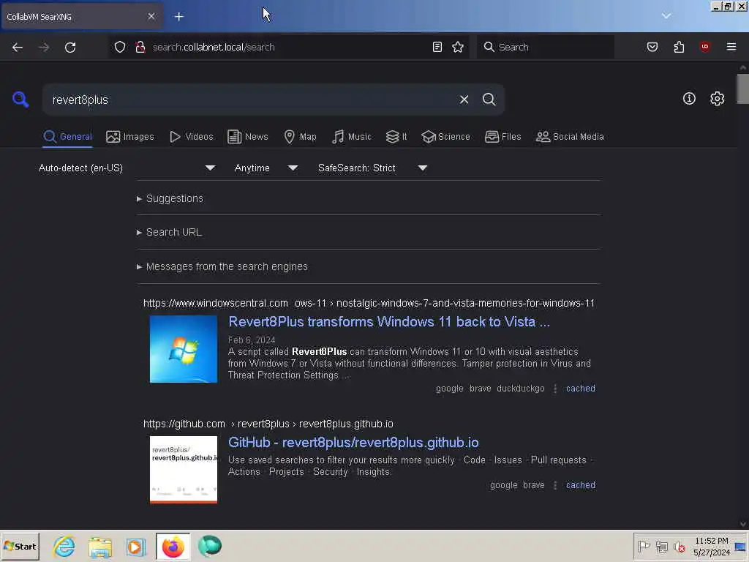Switch to the Files category tab
749x562 pixels.
click(503, 137)
